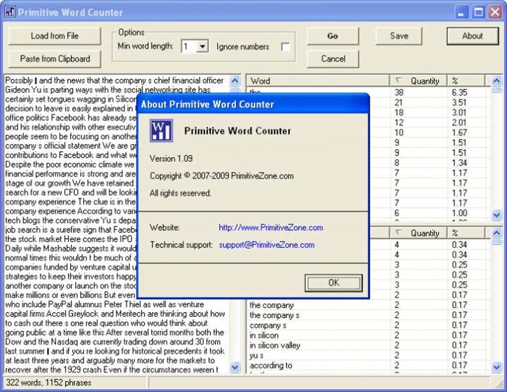Image resolution: width=507 pixels, height=392 pixels.
Task: Sort upper table by % column
Action: [x=466, y=81]
